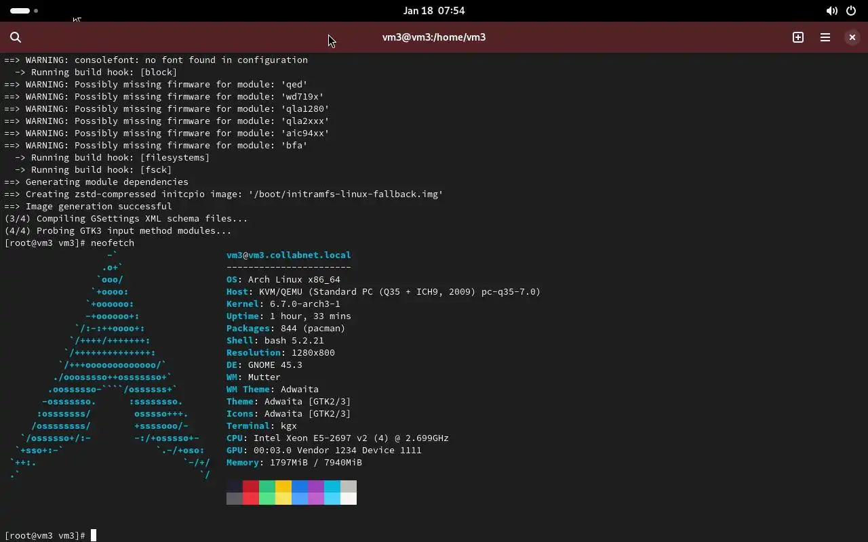
Task: Click the dark gray swatch in bottom row
Action: pos(235,499)
